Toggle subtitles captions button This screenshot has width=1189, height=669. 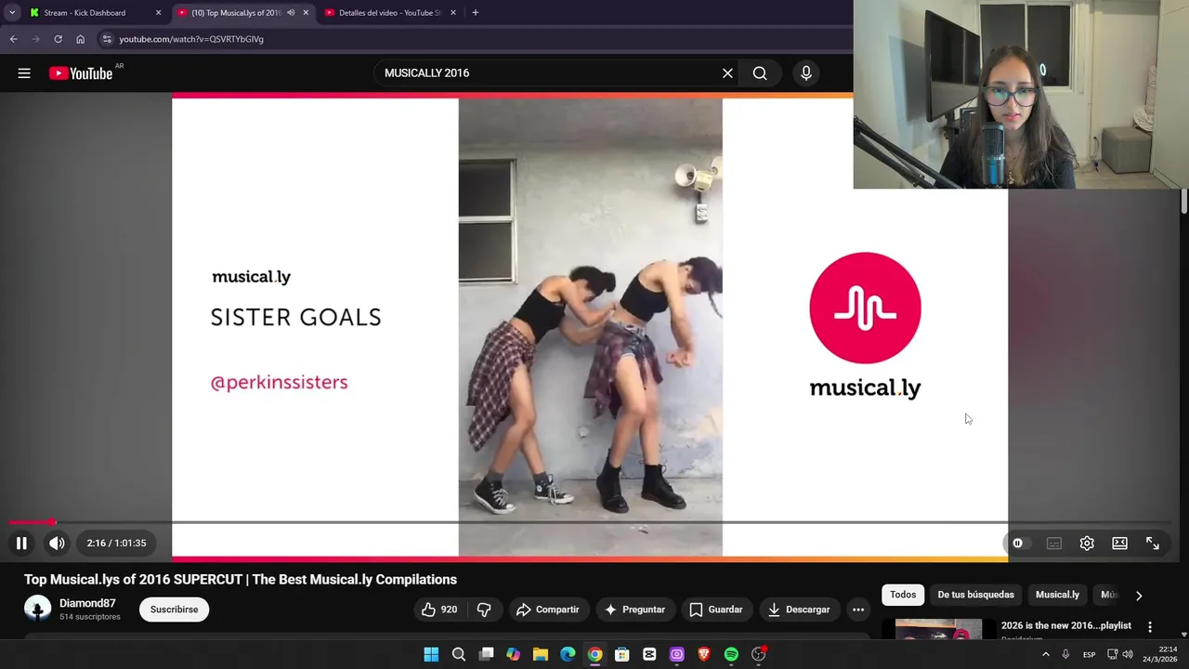[x=1053, y=544]
